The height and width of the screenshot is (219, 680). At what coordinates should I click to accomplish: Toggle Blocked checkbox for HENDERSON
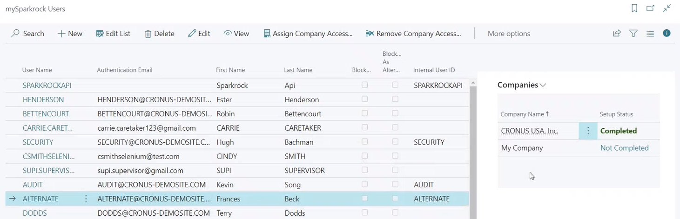point(365,99)
